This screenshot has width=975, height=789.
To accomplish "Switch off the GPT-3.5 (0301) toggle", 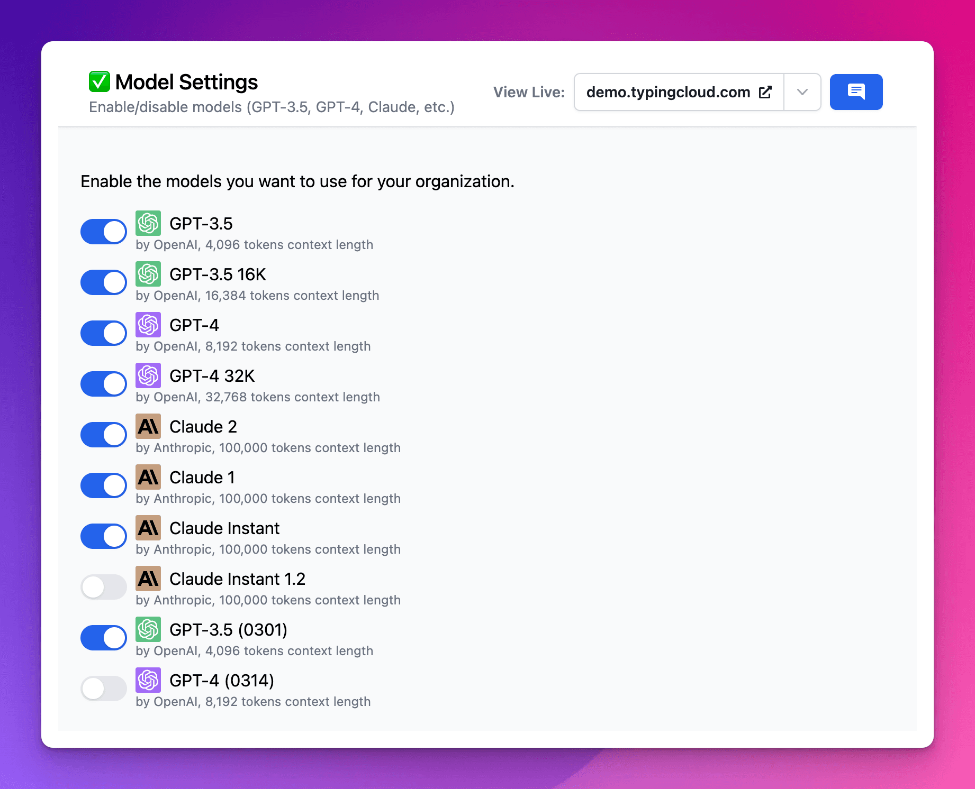I will coord(104,638).
